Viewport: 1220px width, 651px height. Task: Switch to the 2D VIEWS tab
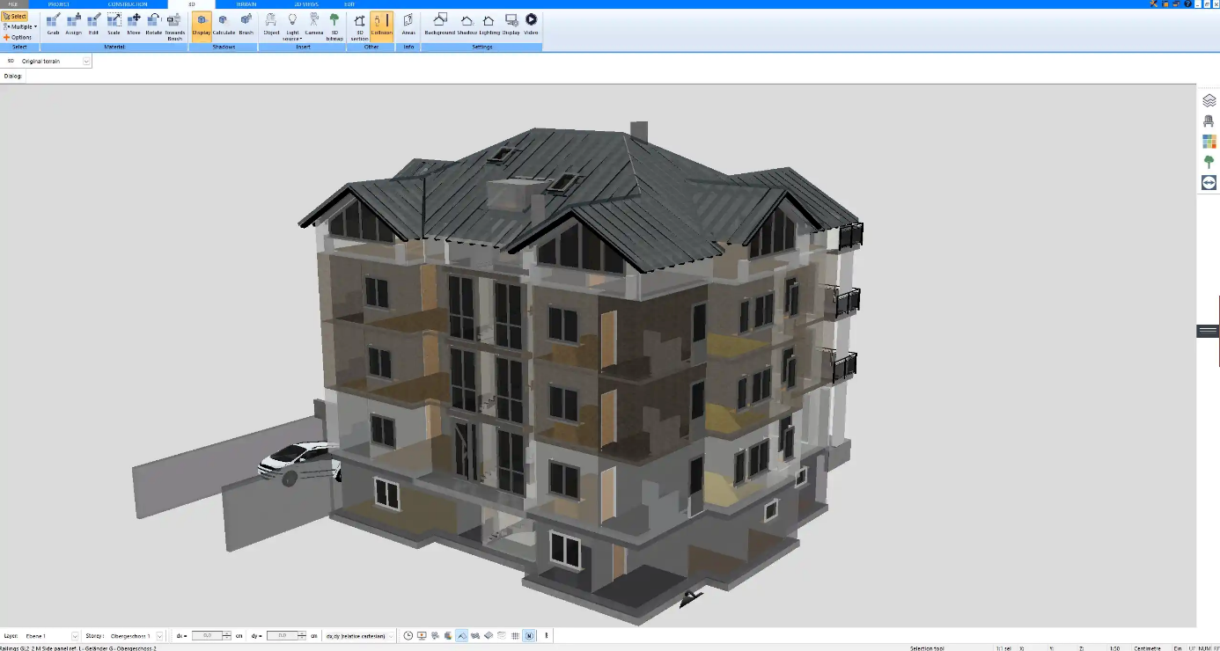306,4
